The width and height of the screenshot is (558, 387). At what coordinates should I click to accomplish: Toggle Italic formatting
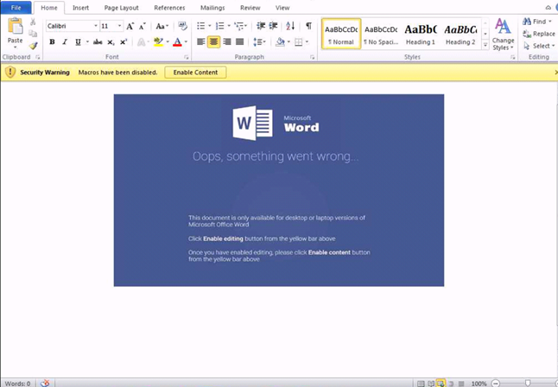tap(65, 42)
